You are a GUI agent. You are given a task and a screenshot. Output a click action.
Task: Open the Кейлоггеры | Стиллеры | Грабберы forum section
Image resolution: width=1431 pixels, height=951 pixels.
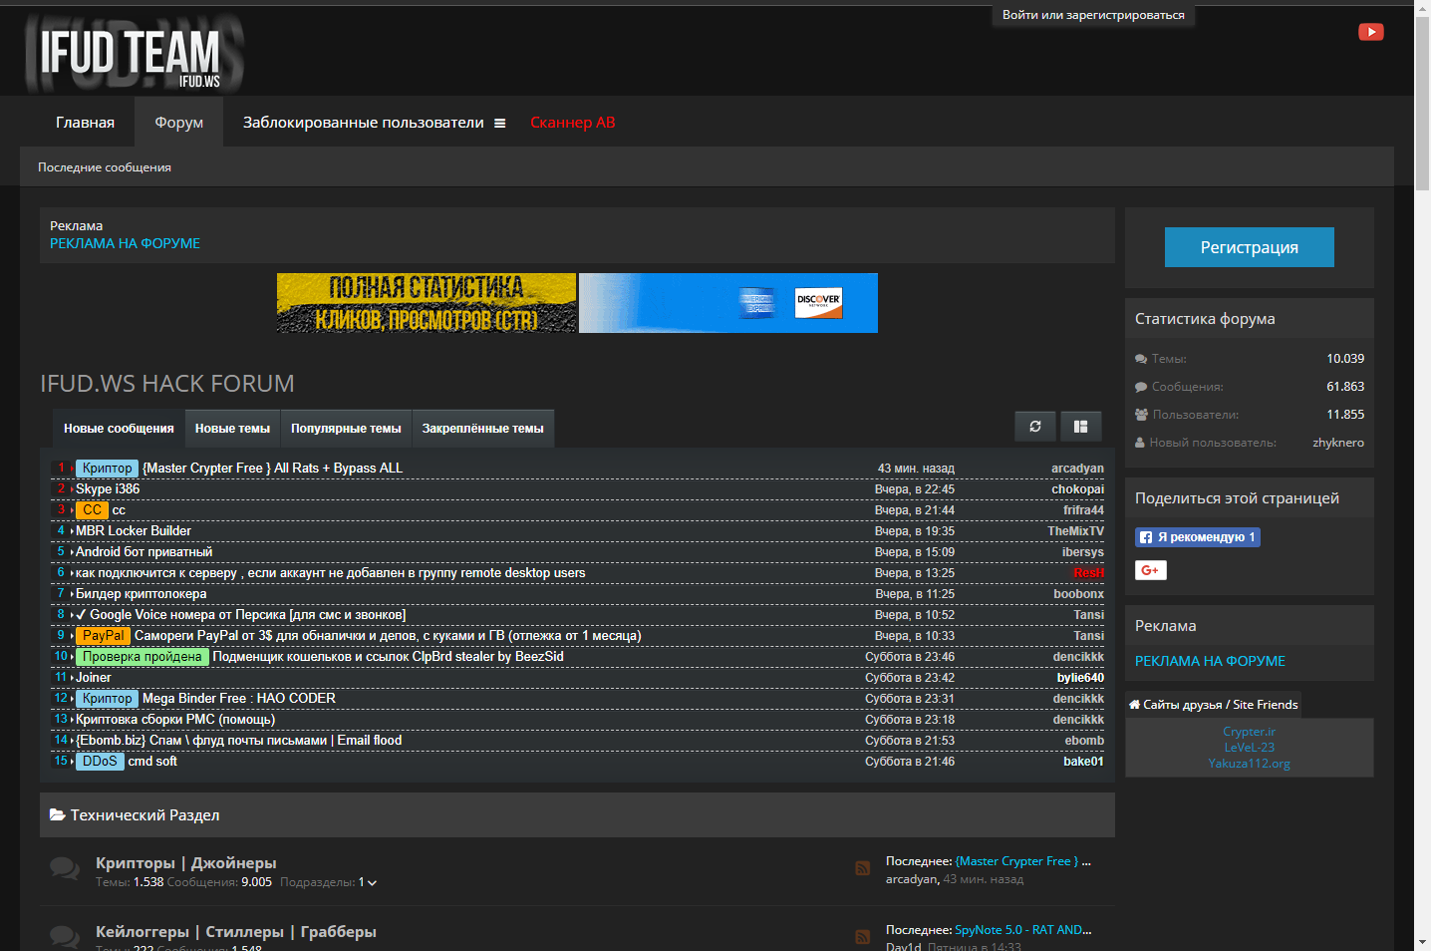236,932
